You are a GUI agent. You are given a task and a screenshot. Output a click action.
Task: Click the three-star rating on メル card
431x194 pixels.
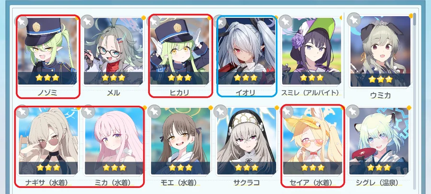113,78
